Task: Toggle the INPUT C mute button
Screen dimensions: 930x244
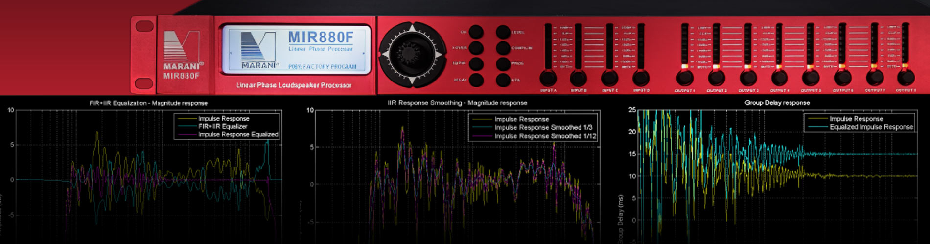Action: point(610,78)
